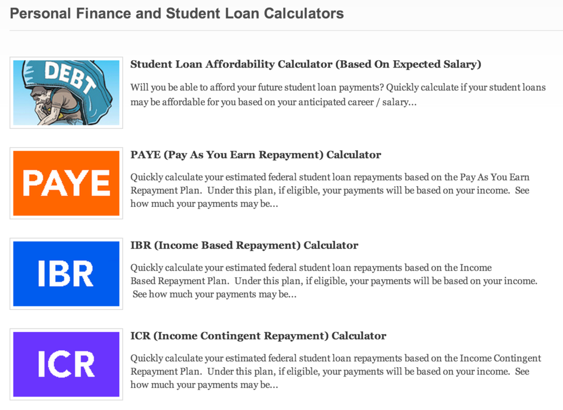Click the IBR description's first line 'Quickly calculate'
The image size is (563, 410).
pos(311,268)
